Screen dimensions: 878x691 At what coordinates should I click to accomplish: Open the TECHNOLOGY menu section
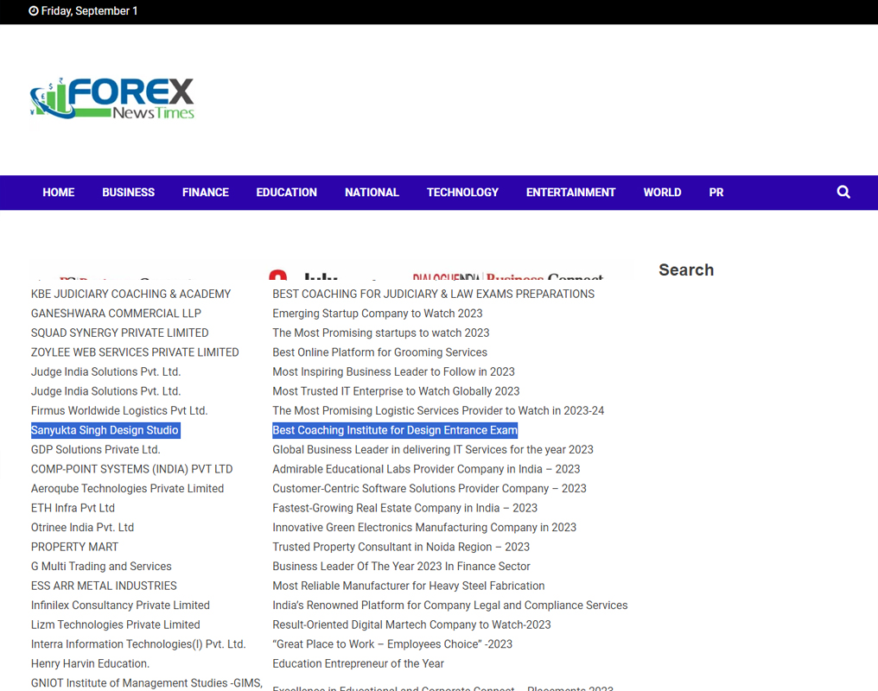click(462, 193)
